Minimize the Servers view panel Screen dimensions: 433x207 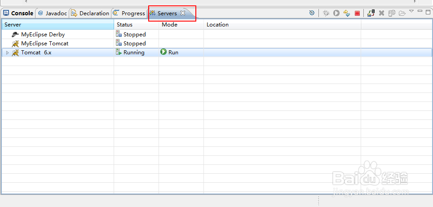pos(420,11)
